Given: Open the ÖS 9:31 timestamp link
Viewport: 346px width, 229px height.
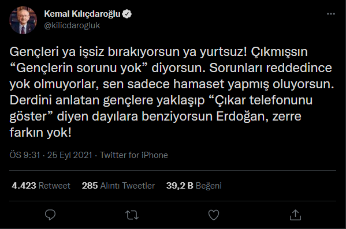Looking at the screenshot, I should click(25, 155).
